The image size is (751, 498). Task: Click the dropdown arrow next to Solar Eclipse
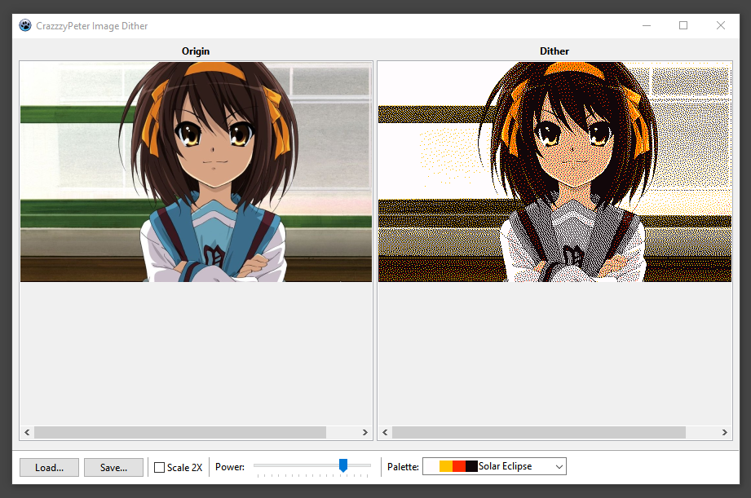(x=559, y=465)
